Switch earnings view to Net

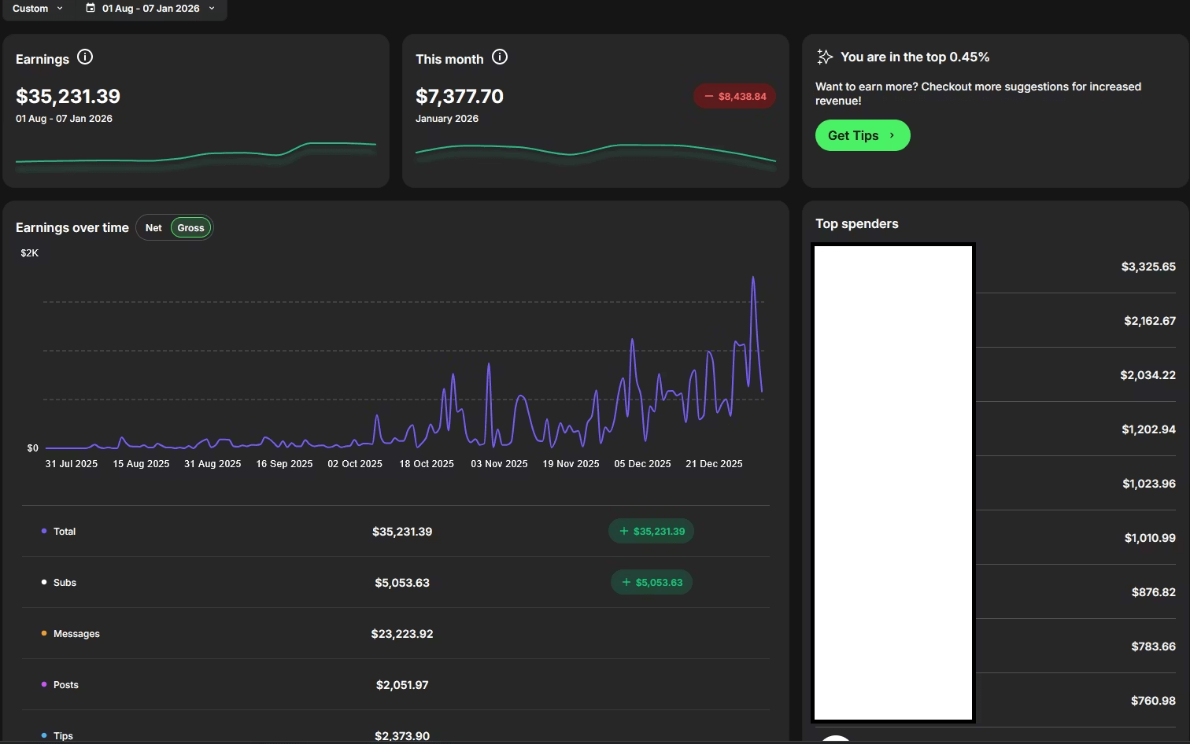tap(153, 227)
